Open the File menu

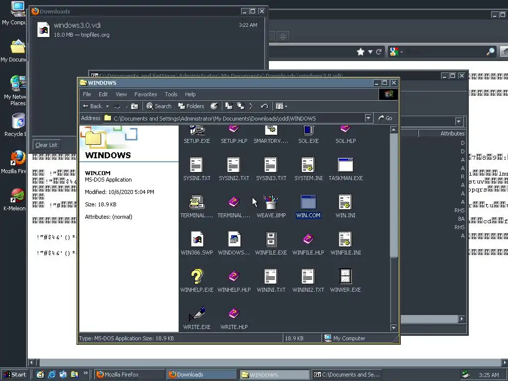point(87,94)
